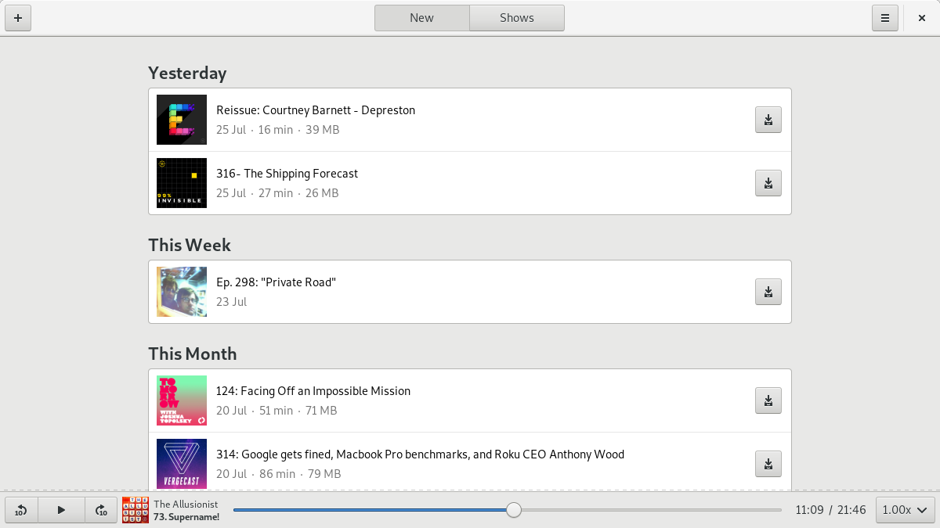The height and width of the screenshot is (528, 940).
Task: Download the Vergecast episode 314
Action: (768, 464)
